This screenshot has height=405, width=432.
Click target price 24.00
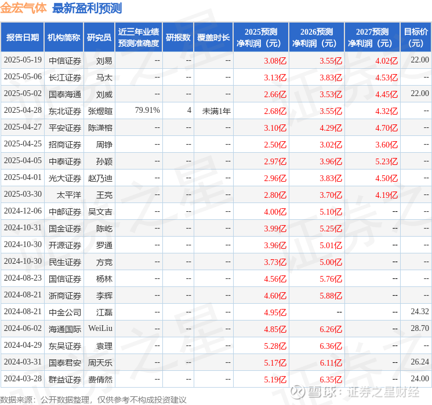pos(420,378)
